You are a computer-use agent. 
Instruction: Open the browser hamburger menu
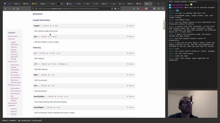(163, 9)
